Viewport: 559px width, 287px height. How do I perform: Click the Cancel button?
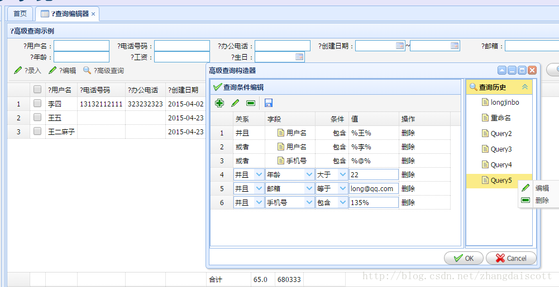click(x=511, y=258)
